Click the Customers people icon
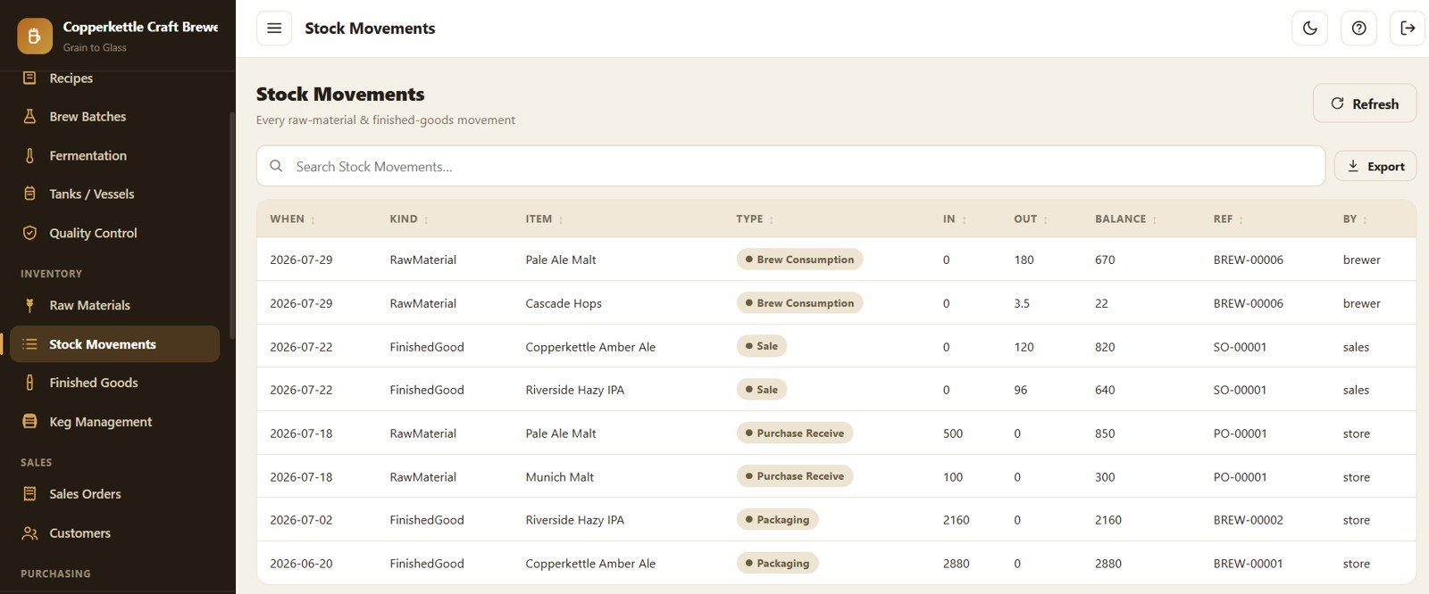The height and width of the screenshot is (594, 1429). [29, 533]
